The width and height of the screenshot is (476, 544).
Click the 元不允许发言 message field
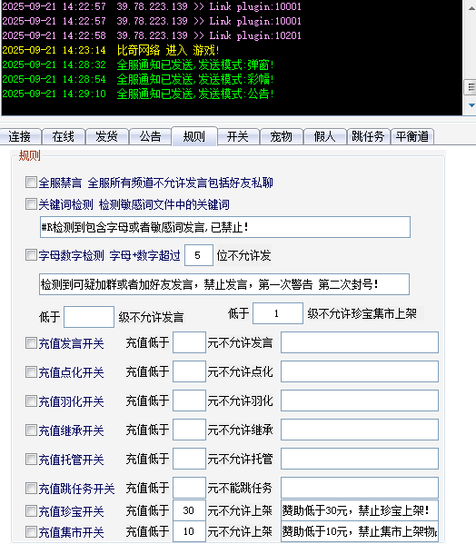tap(360, 342)
